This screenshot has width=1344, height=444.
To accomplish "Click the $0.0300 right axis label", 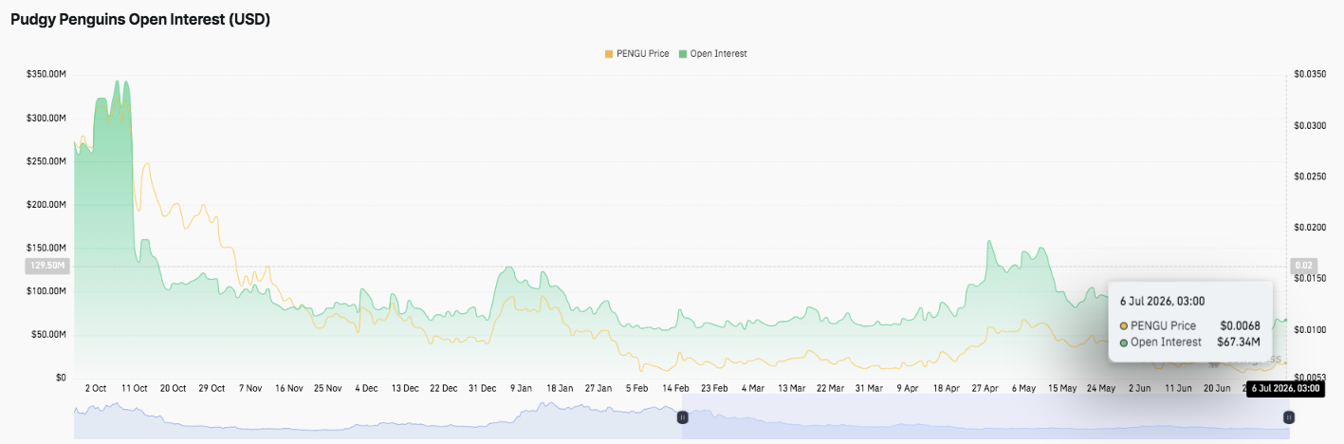I will point(1308,125).
